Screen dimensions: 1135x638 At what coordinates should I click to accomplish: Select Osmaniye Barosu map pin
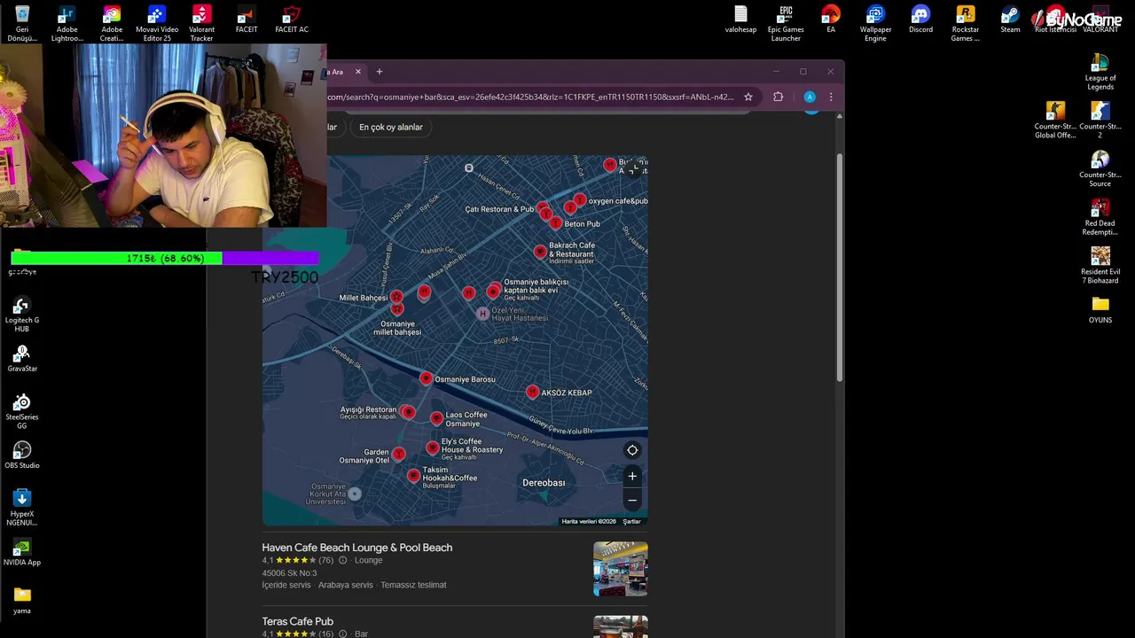[x=426, y=378]
